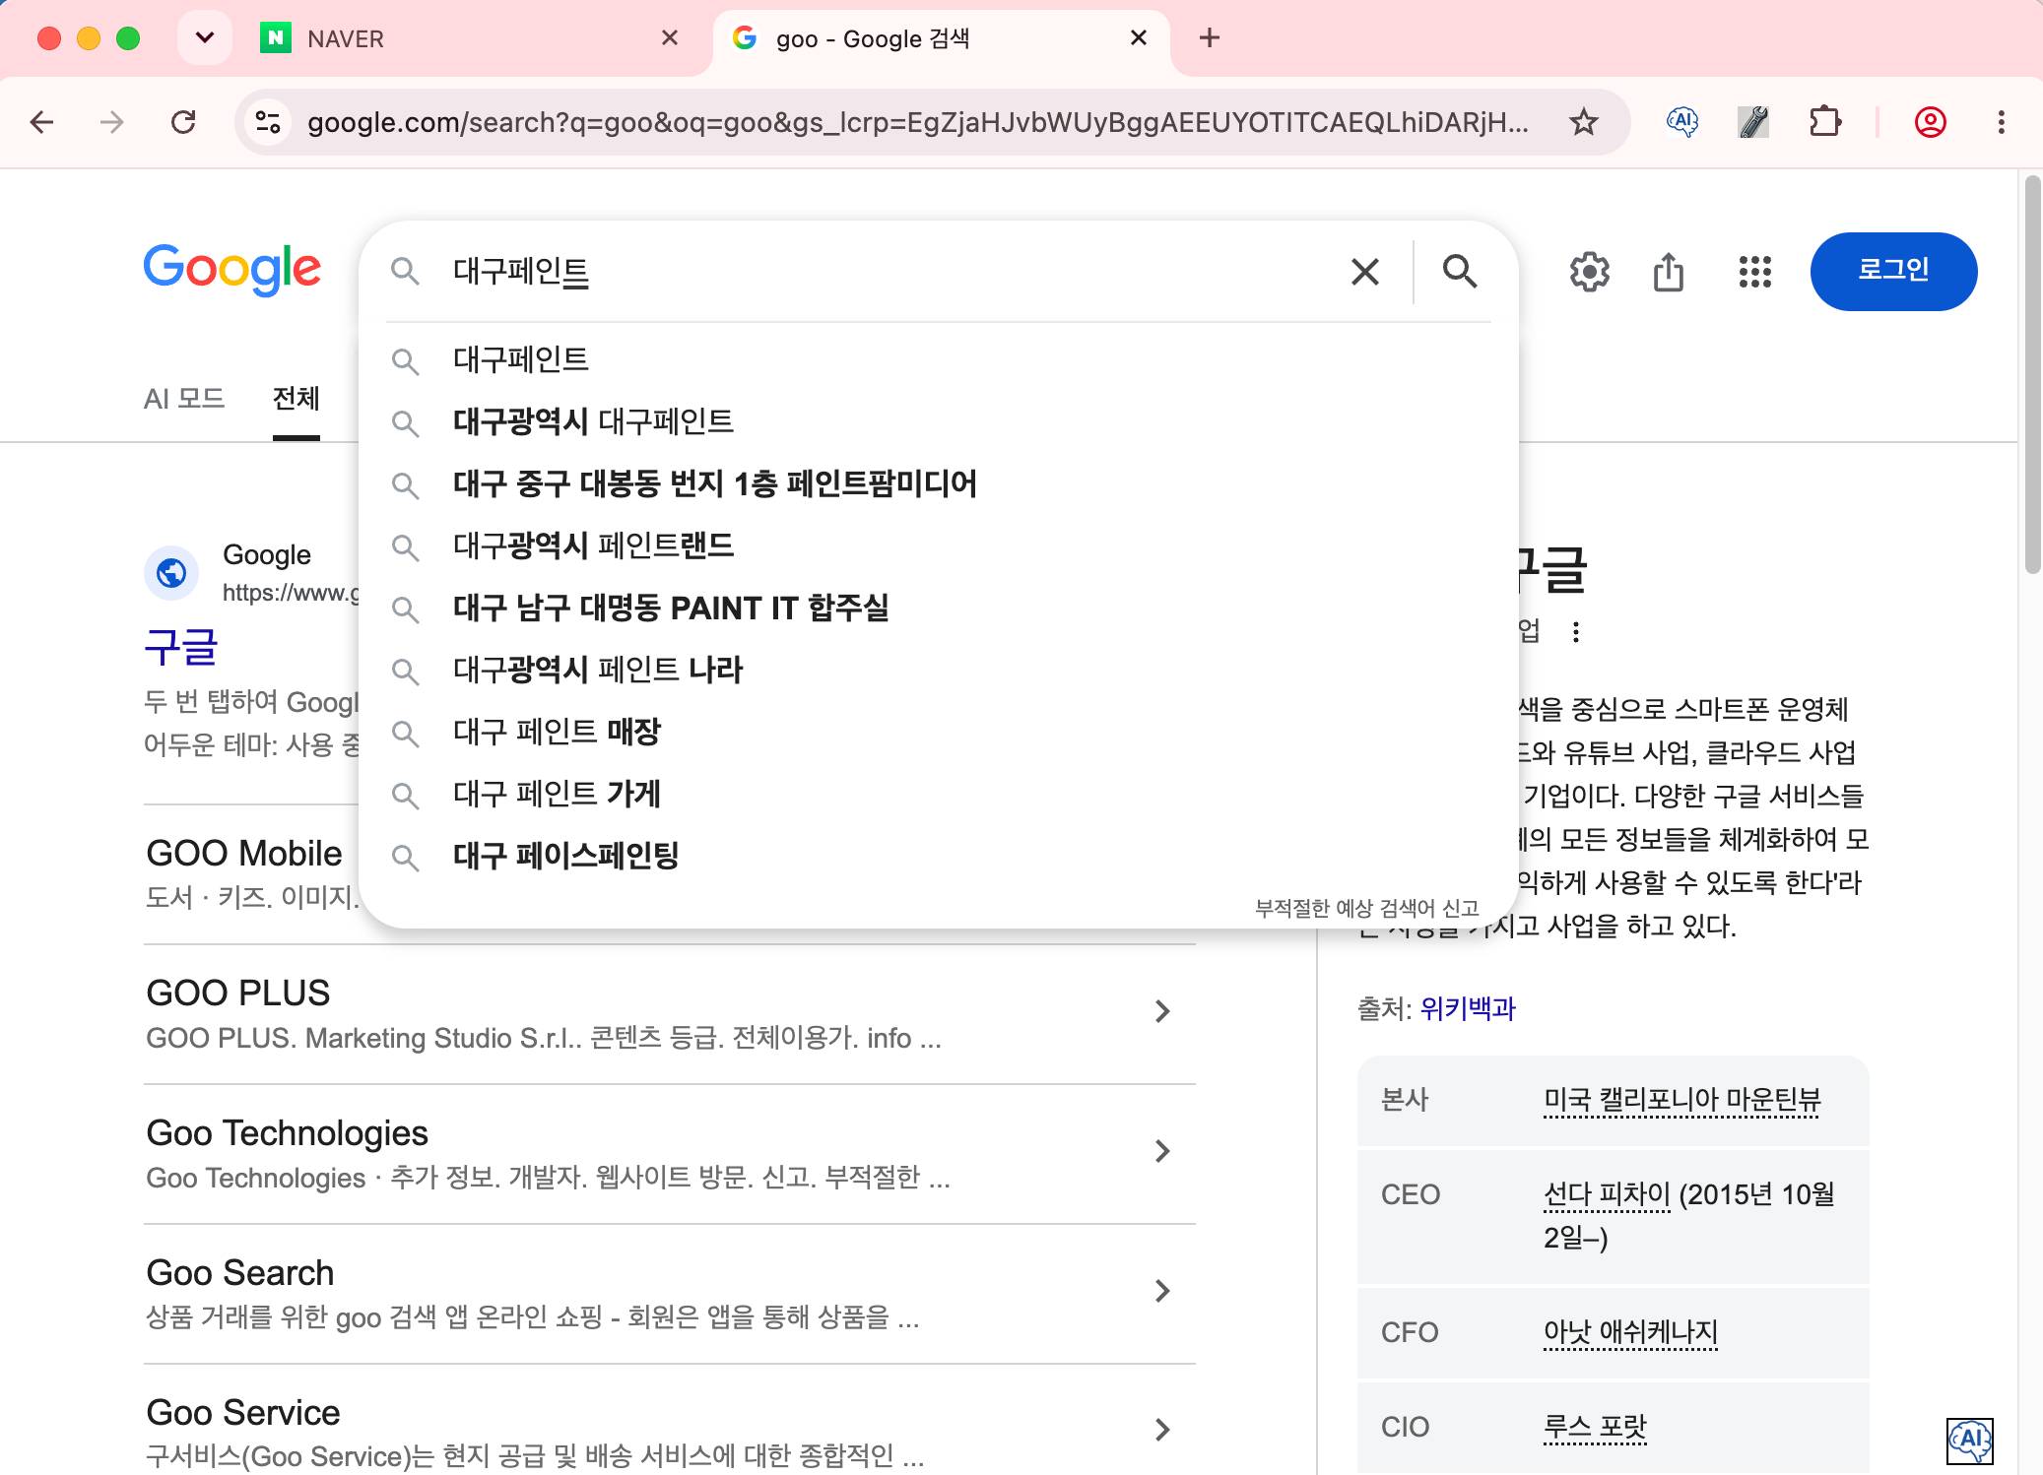The height and width of the screenshot is (1475, 2043).
Task: Pick suggestion 대구 중구 대봉동 번지 1층 페인트팜미디어
Action: [x=938, y=483]
